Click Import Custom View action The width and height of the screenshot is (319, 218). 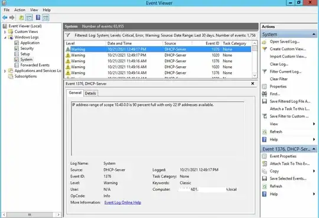288,57
